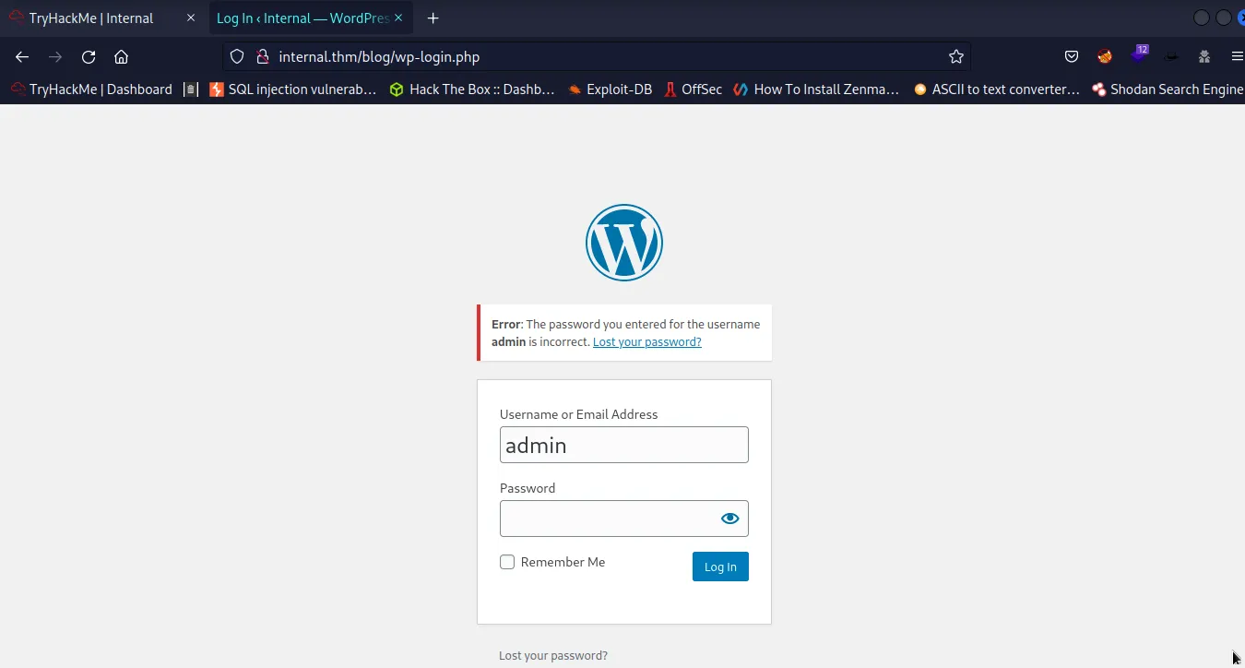Open the FoxyProxy spy extension icon
Screen dimensions: 1245x668
(1204, 57)
